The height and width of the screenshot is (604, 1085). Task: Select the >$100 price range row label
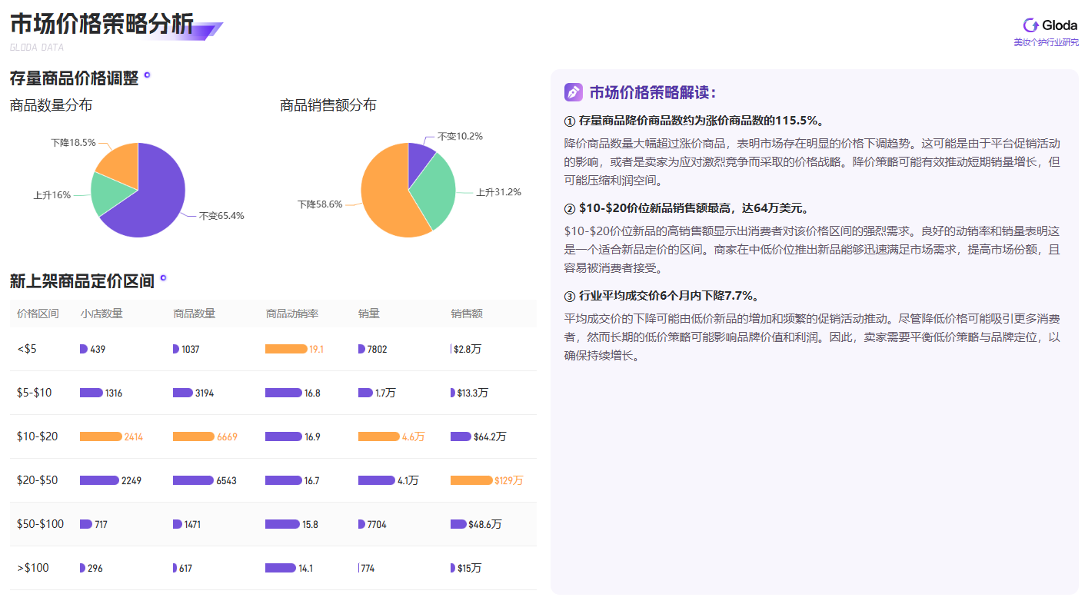(x=33, y=568)
